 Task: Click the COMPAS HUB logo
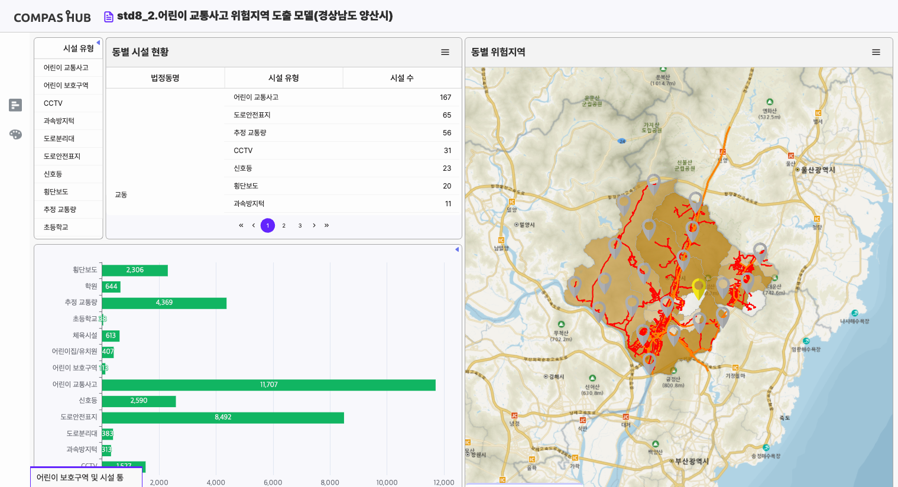[x=52, y=17]
